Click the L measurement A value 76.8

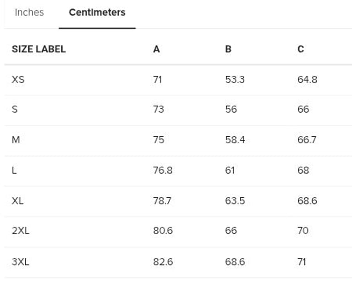click(163, 170)
